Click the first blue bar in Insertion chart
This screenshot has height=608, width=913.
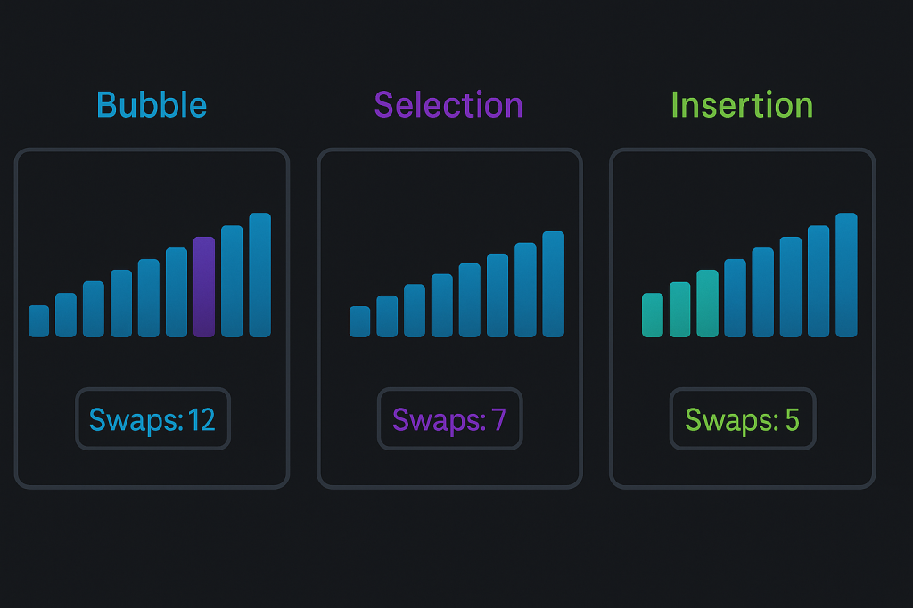click(736, 298)
